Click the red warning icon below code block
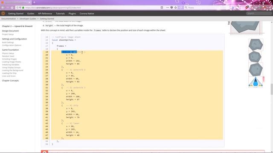This screenshot has height=153, width=273. click(x=44, y=152)
